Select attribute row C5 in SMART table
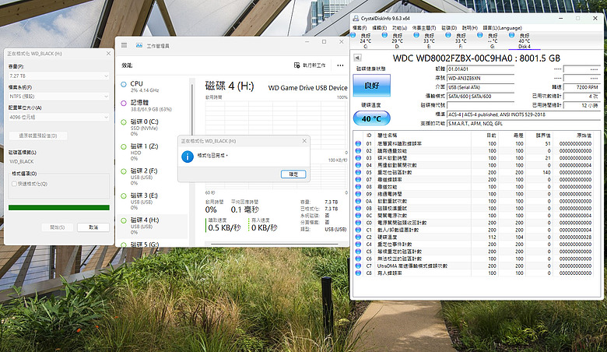The image size is (607, 352). (x=474, y=252)
